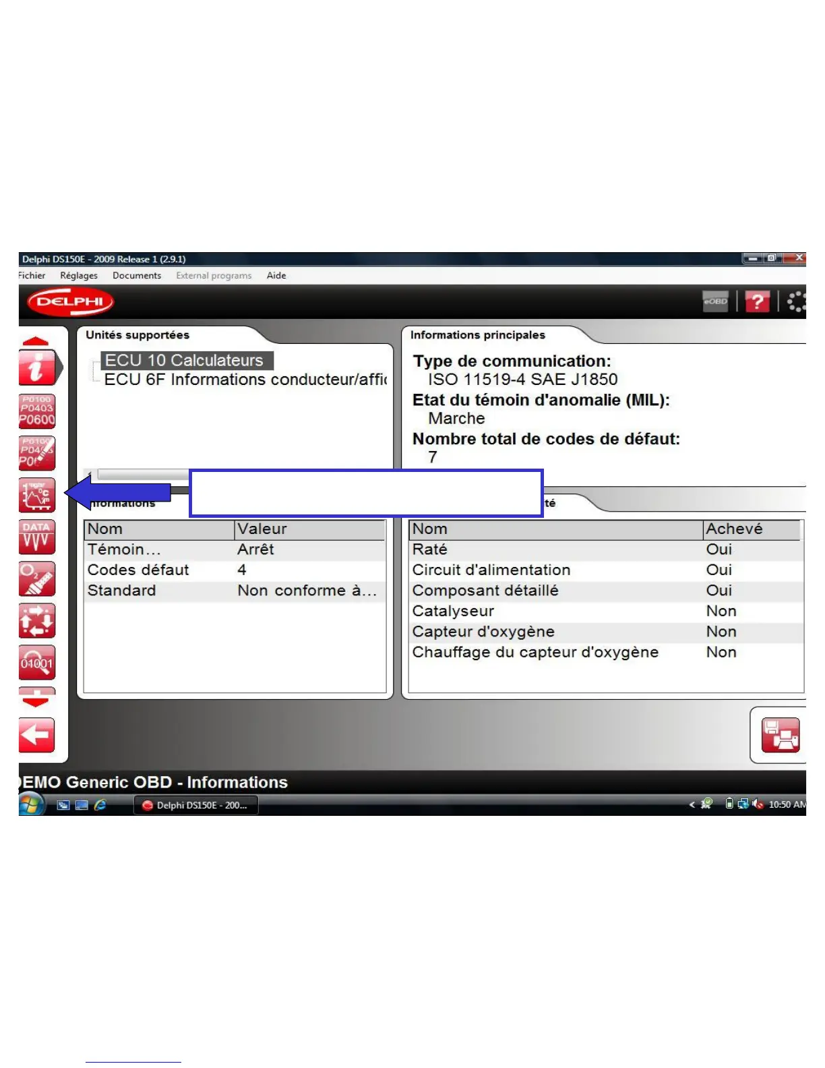This screenshot has height=1068, width=825.
Task: Select Chauffage du capteur d'oxygène row
Action: point(606,653)
